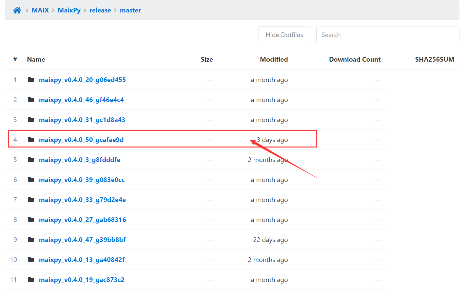466x296 pixels.
Task: Open MAIX breadcrumb link
Action: pos(40,10)
